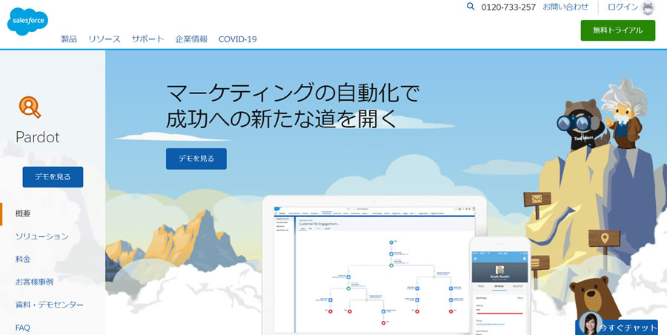Select ソリューション in the sidebar
The height and width of the screenshot is (335, 667).
tap(42, 236)
